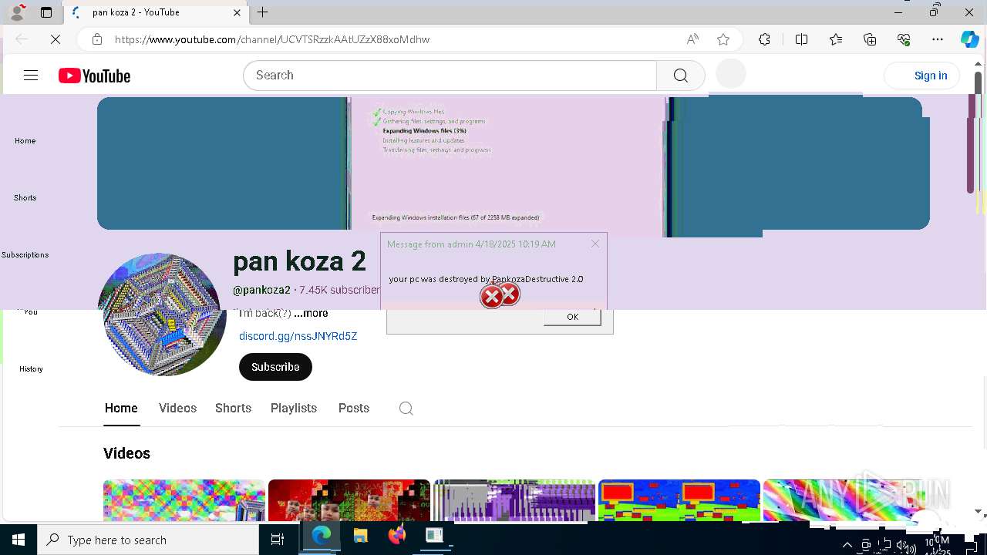Open the Extensions puzzle icon
987x555 pixels.
coord(764,39)
